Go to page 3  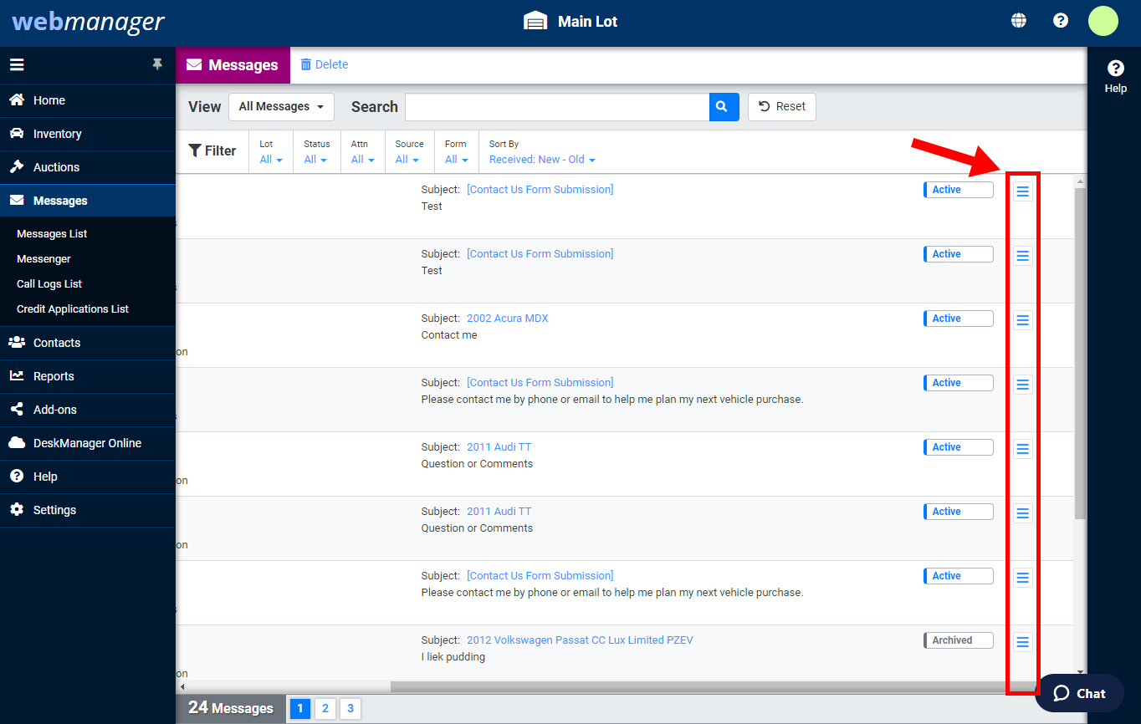tap(350, 709)
